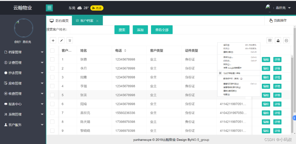Switch to the 后台首页 tab

coord(59,21)
